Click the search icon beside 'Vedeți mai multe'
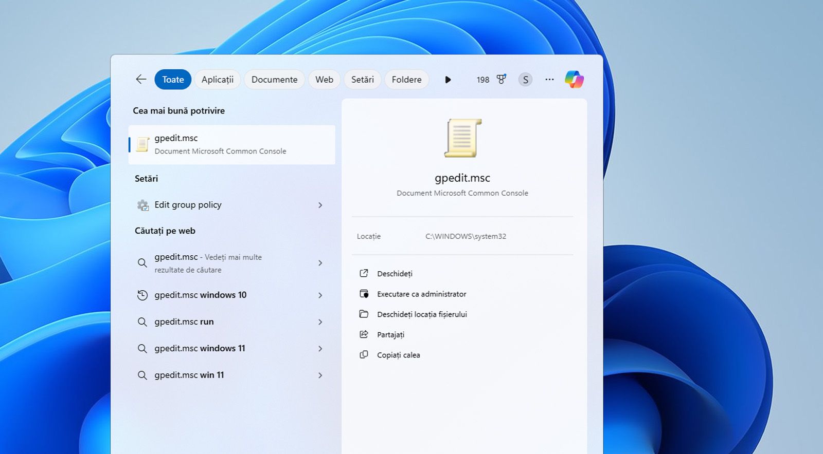Viewport: 823px width, 454px height. [x=142, y=263]
